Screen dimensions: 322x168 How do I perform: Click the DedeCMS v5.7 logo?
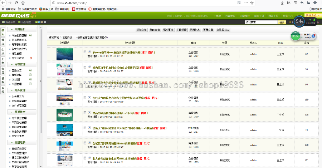pos(19,16)
